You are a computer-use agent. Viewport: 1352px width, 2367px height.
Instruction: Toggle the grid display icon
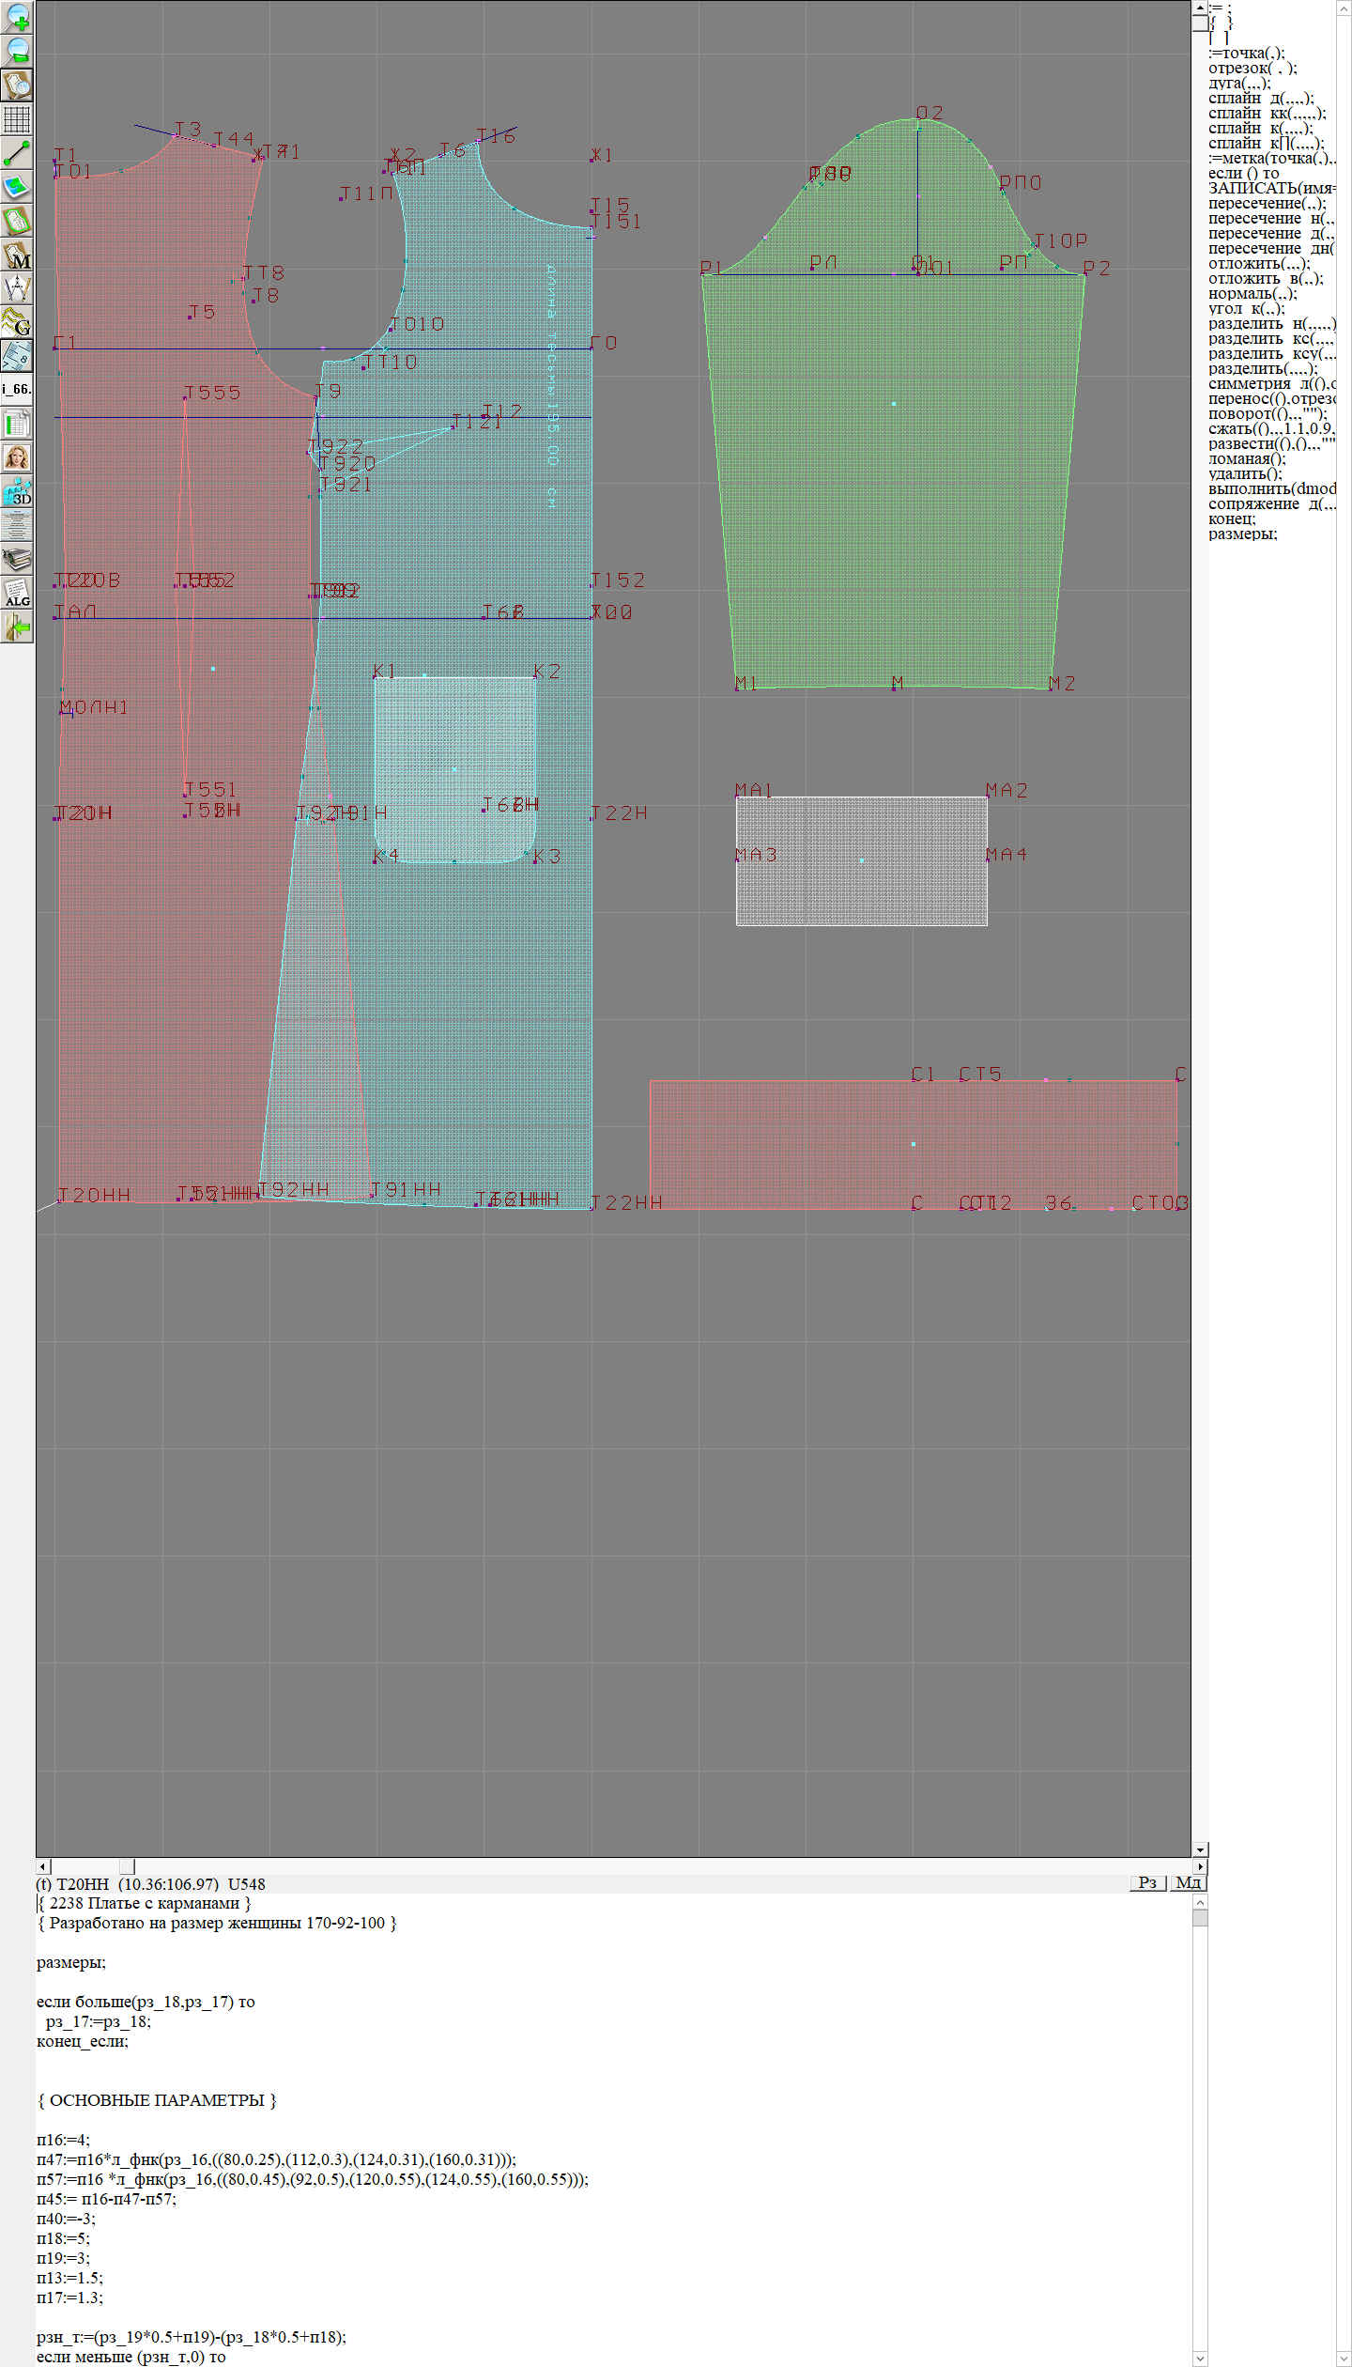pyautogui.click(x=17, y=119)
